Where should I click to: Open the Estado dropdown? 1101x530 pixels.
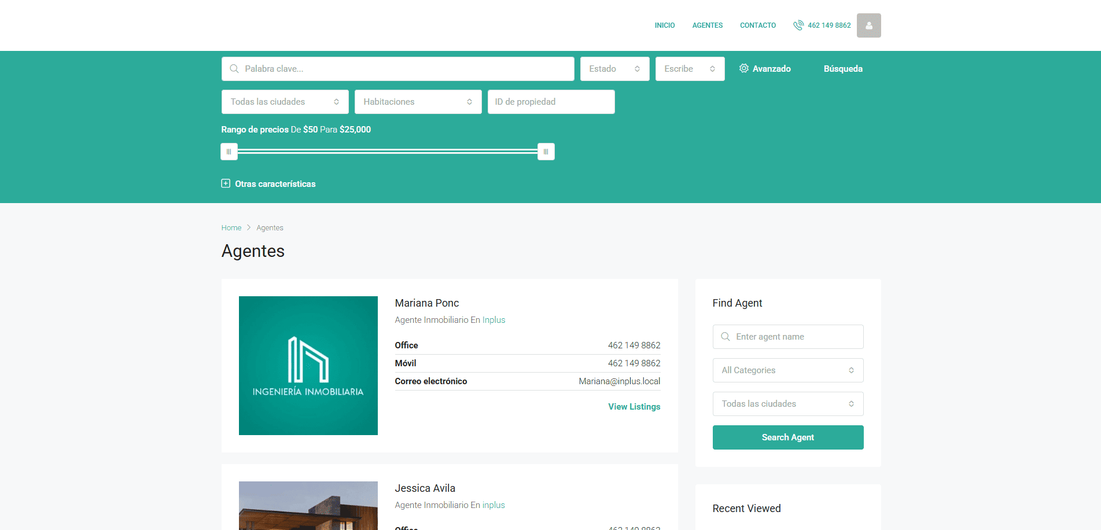coord(614,69)
